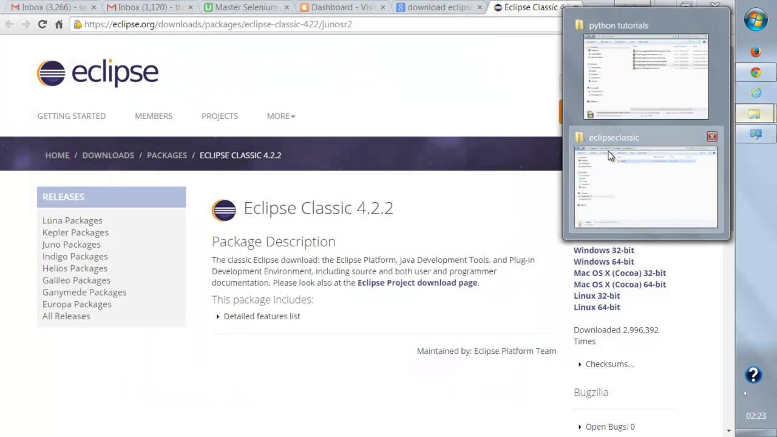Click the Eclipse Classic package icon beside the title
The width and height of the screenshot is (777, 437).
point(223,210)
